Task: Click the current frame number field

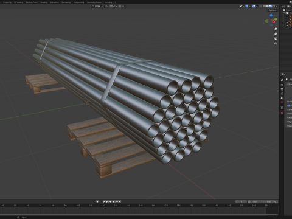Action: coord(241,201)
